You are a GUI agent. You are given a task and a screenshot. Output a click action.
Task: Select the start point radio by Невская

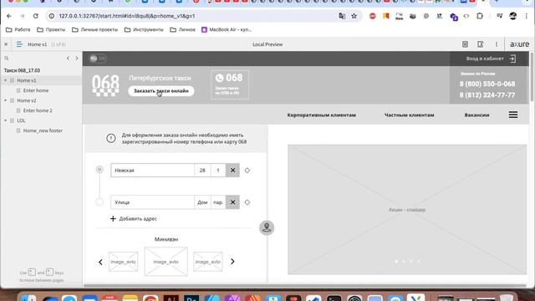(99, 170)
